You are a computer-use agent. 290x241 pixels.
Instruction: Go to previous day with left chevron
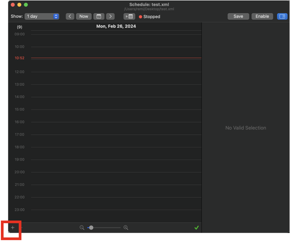(x=70, y=16)
